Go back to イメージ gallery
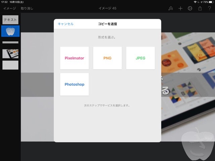 [x=9, y=8]
